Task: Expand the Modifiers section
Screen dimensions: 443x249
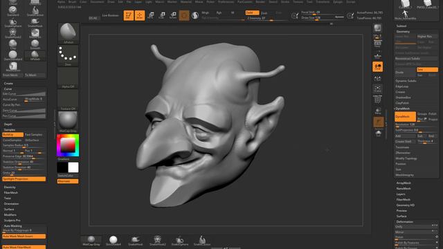Action: point(10,215)
